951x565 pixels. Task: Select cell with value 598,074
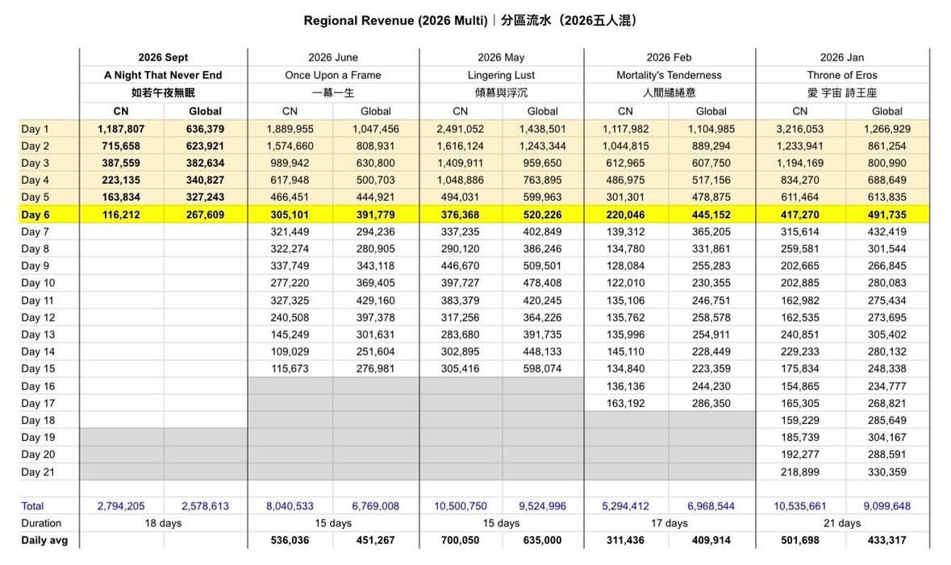542,368
